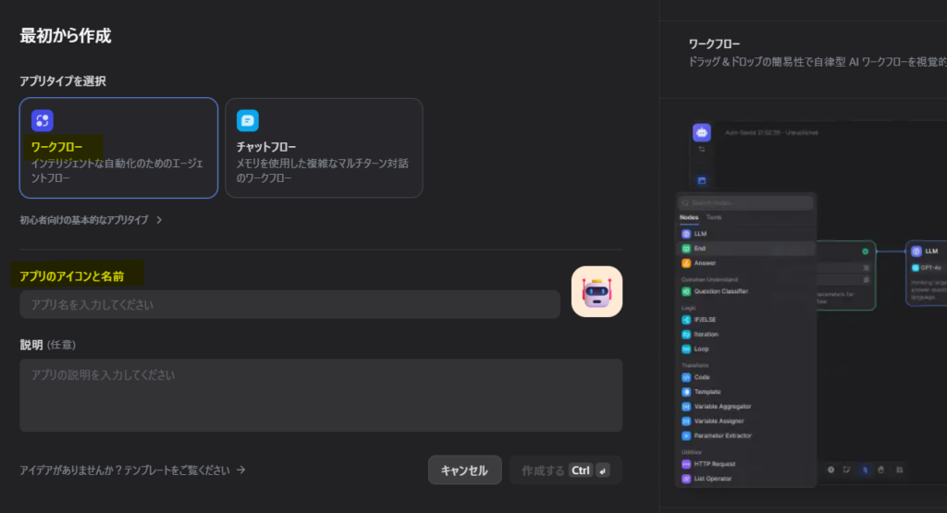Focus the アプリ名 name input field
This screenshot has height=513, width=947.
pos(289,304)
